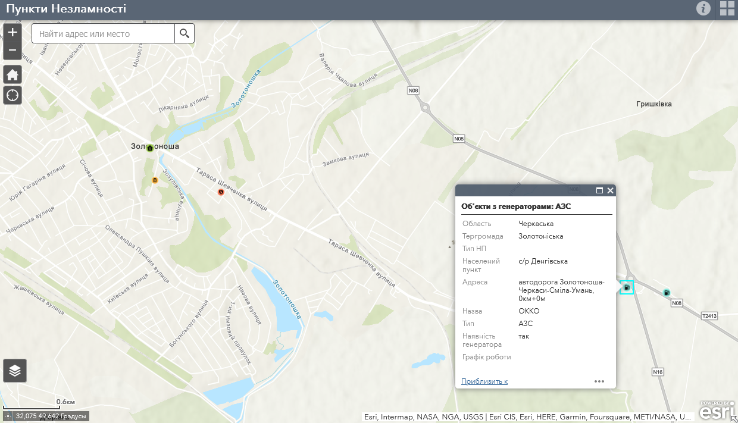Click the 'Графік роботи' field label
The width and height of the screenshot is (738, 423).
pos(487,357)
